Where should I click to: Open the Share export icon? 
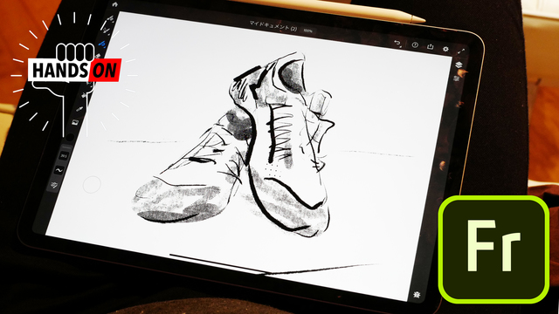[x=431, y=46]
